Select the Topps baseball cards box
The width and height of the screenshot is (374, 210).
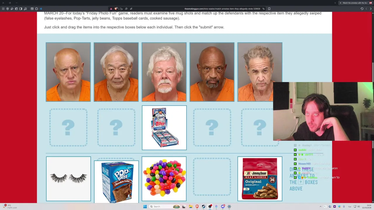point(164,128)
